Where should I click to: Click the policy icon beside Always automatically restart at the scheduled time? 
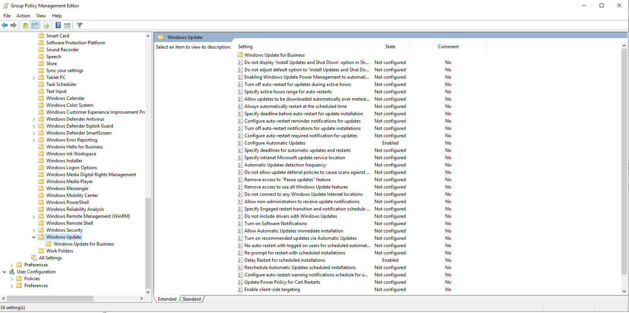coord(240,106)
